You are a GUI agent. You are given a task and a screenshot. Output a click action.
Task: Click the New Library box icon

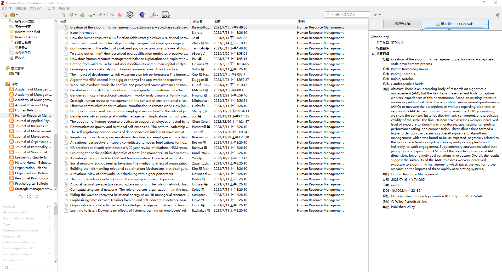pos(12,15)
